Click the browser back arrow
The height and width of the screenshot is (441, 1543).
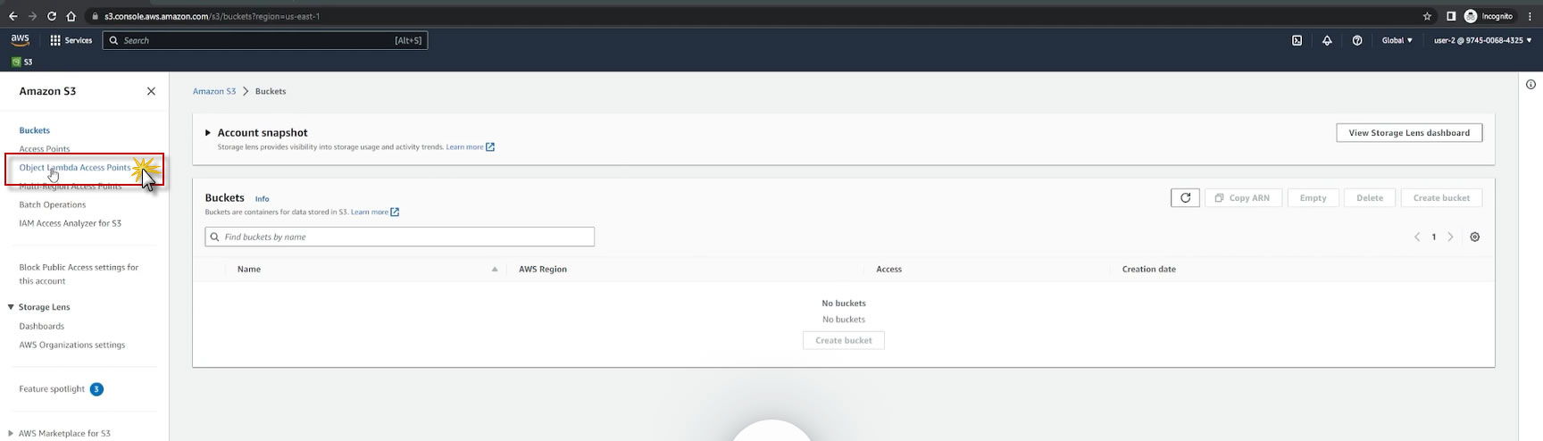point(13,16)
